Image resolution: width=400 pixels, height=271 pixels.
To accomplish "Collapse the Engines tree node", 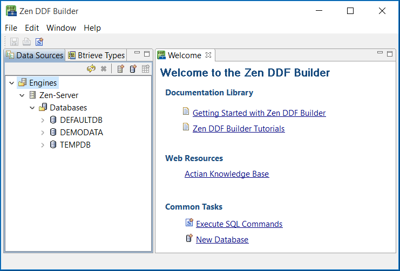I will pyautogui.click(x=12, y=83).
